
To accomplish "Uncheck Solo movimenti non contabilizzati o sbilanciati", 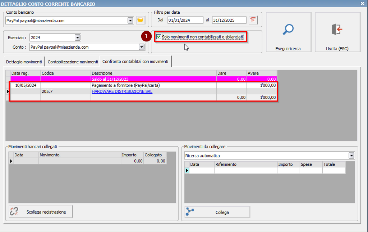I will (159, 37).
